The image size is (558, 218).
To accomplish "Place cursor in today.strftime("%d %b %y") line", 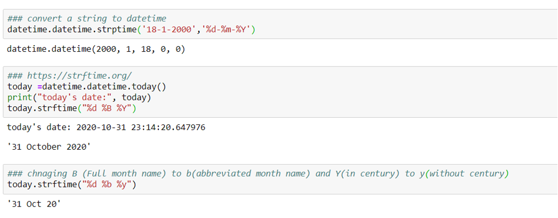I will point(72,184).
